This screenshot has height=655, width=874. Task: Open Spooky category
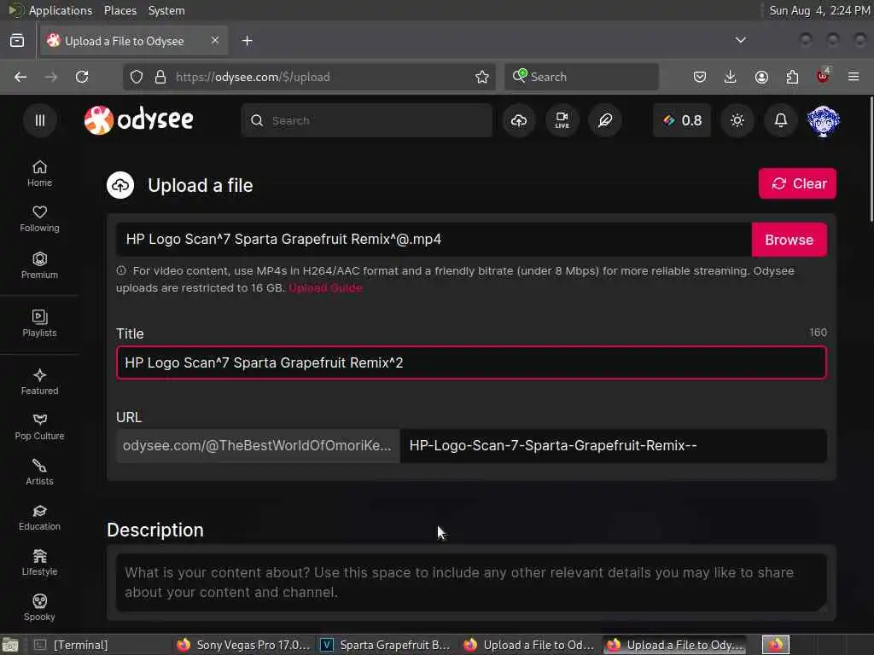39,607
